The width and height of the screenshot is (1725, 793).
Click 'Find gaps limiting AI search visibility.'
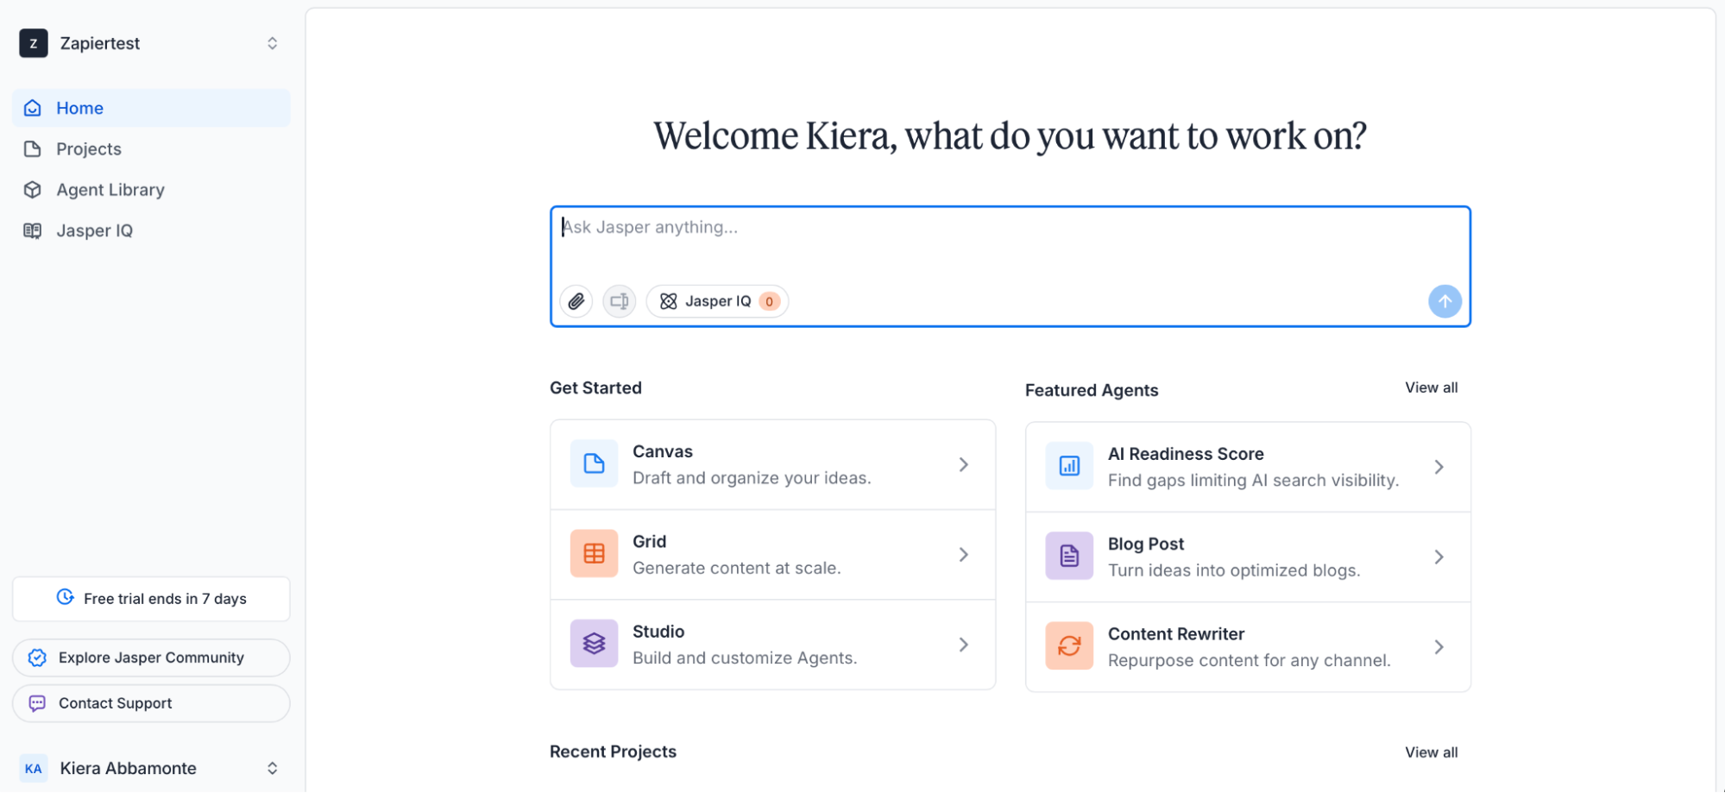coord(1253,481)
